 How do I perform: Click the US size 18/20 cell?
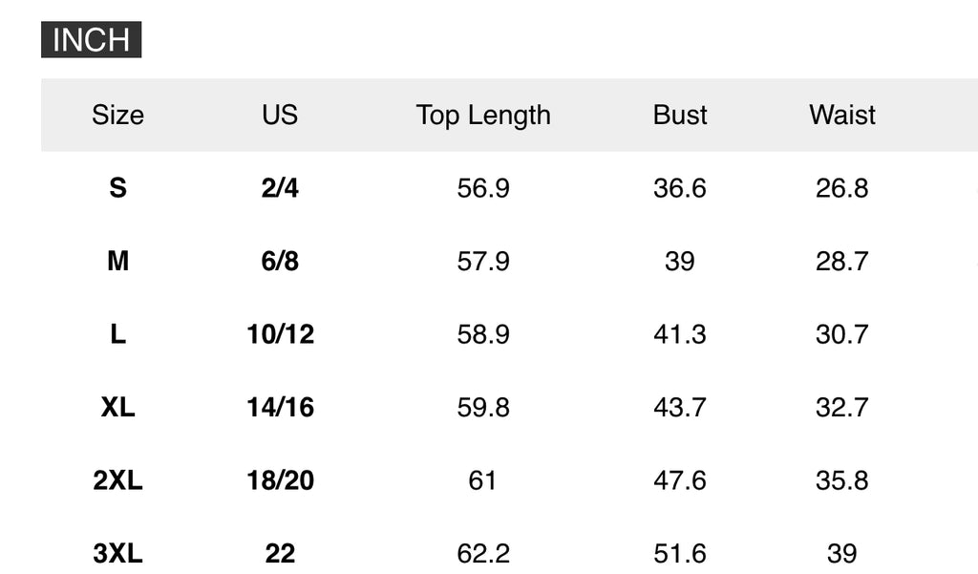pyautogui.click(x=280, y=480)
